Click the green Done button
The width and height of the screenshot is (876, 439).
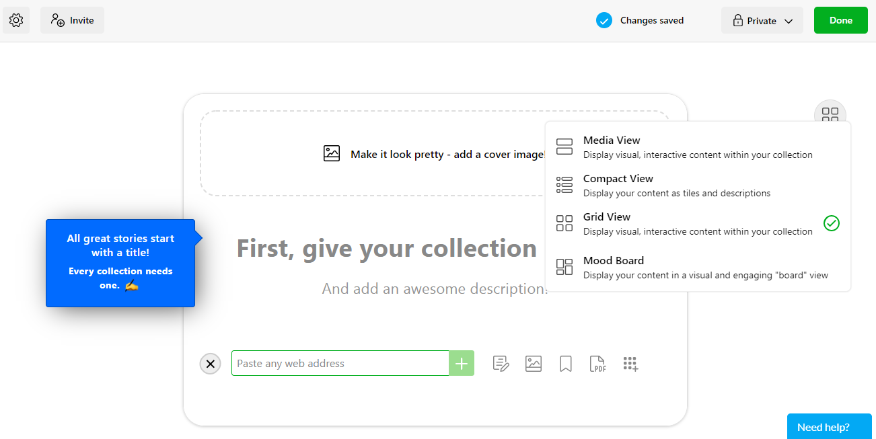click(841, 20)
